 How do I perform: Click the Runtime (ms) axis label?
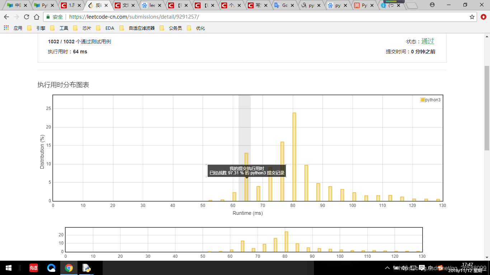pos(248,213)
